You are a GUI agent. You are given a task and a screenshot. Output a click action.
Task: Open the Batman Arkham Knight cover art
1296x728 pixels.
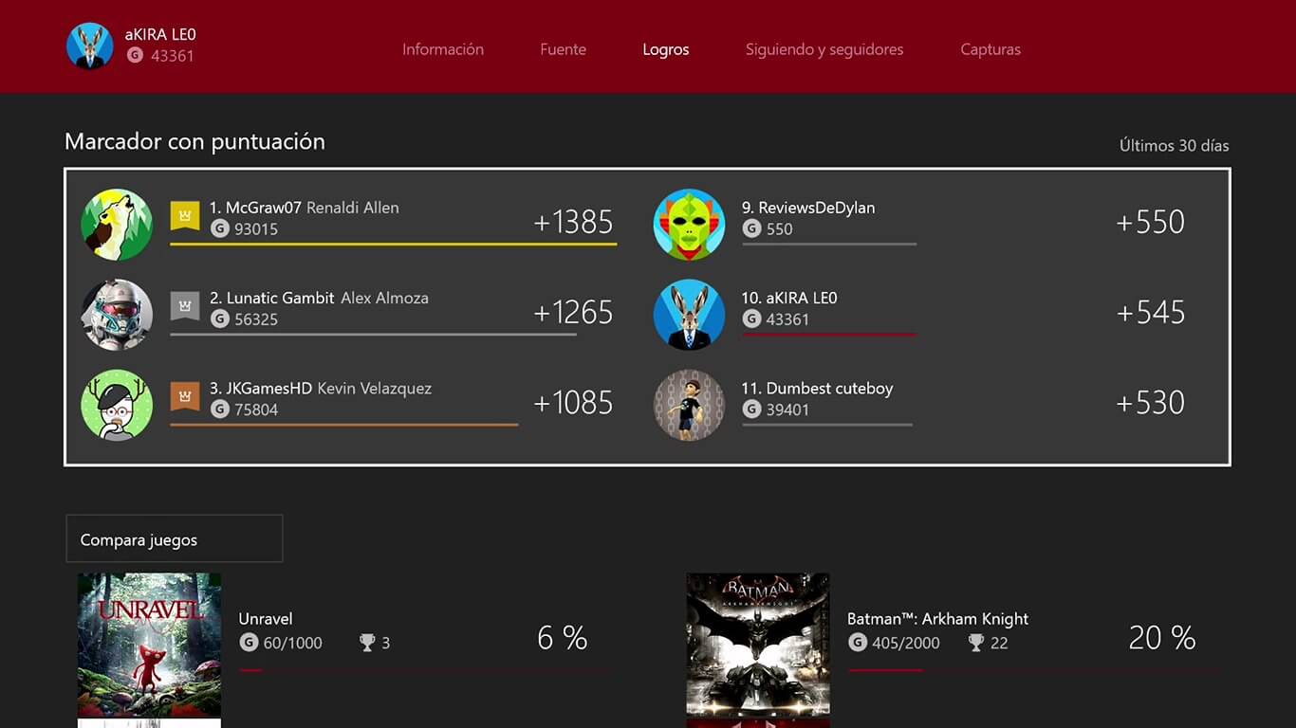tap(758, 645)
